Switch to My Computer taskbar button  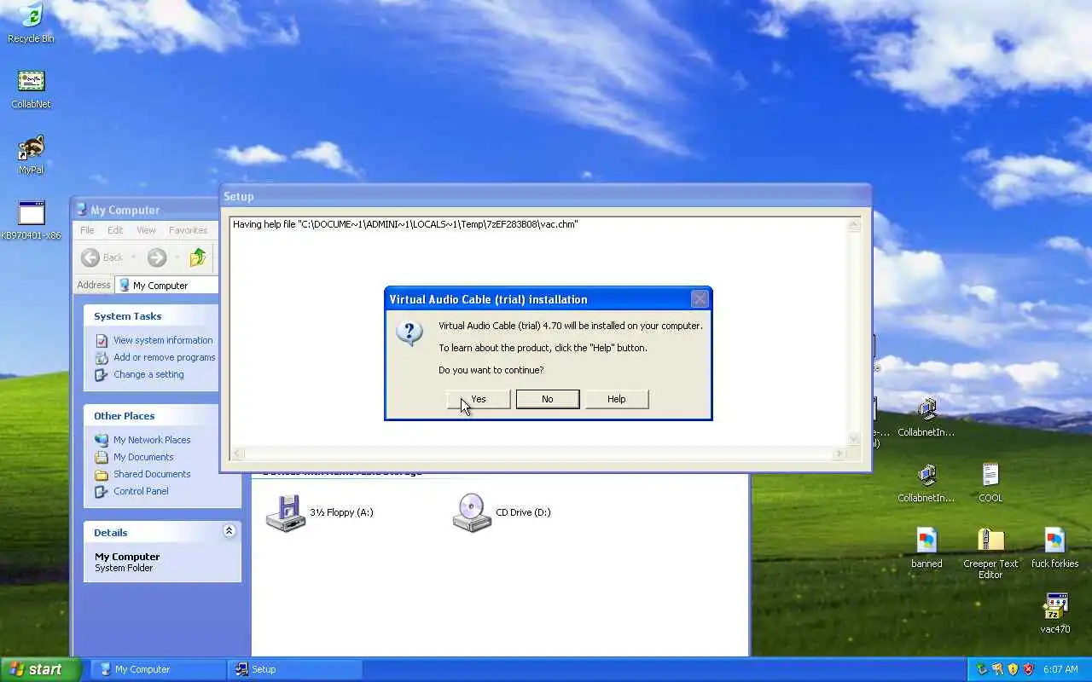click(x=158, y=669)
